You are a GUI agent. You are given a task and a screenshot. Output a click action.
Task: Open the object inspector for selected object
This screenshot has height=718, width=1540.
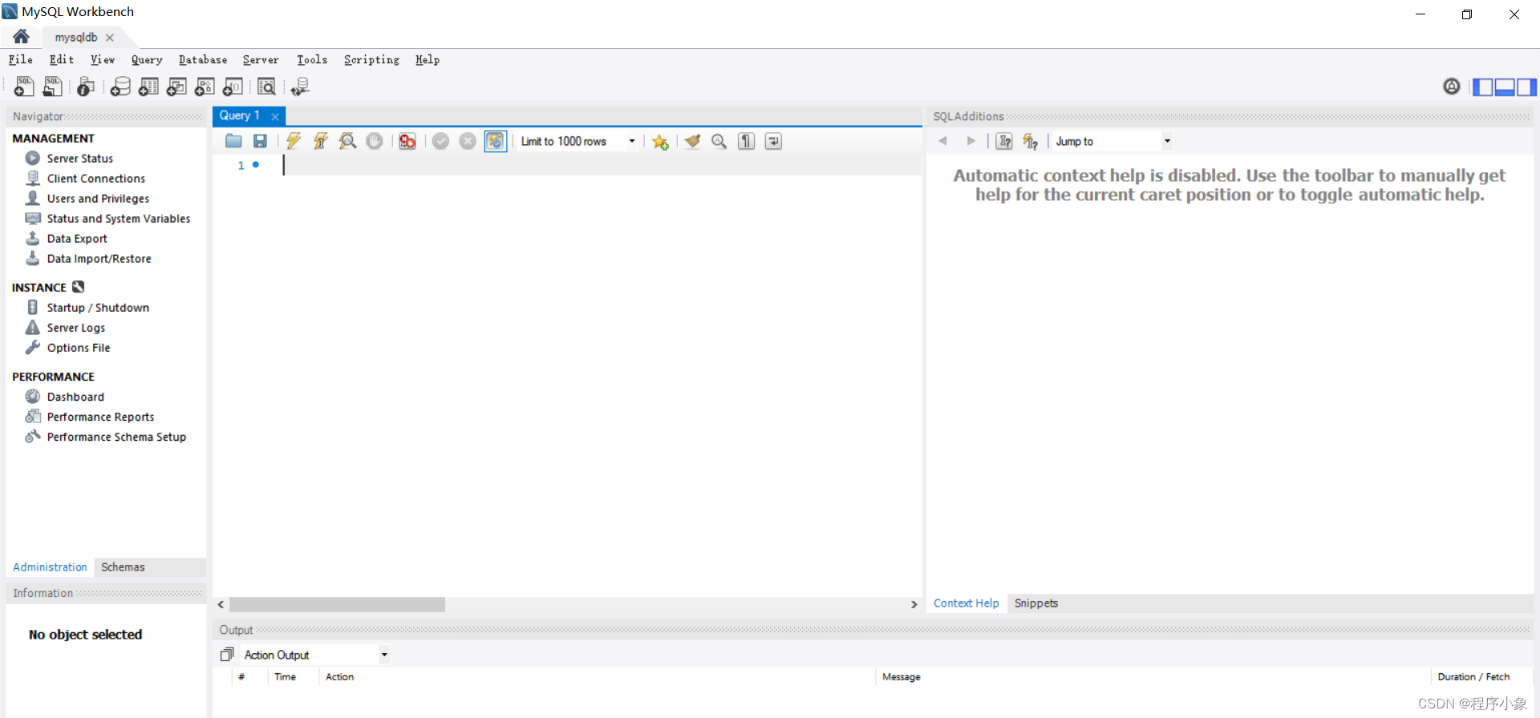click(x=86, y=87)
